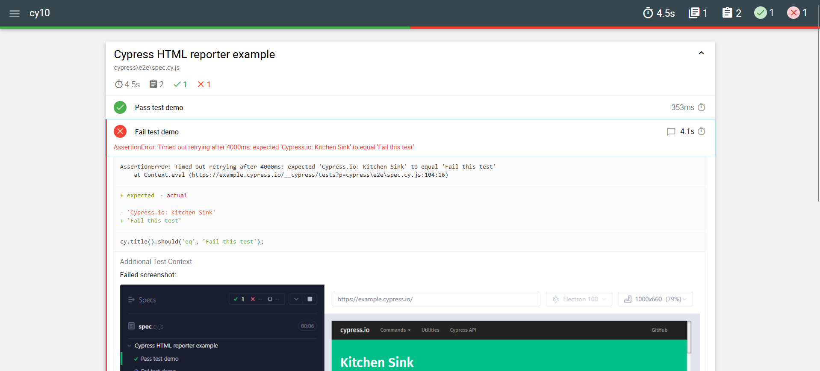This screenshot has width=820, height=371.
Task: Click the suite failed cross icon
Action: (201, 84)
